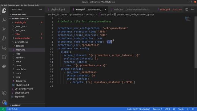Open the File menu

click(2, 5)
